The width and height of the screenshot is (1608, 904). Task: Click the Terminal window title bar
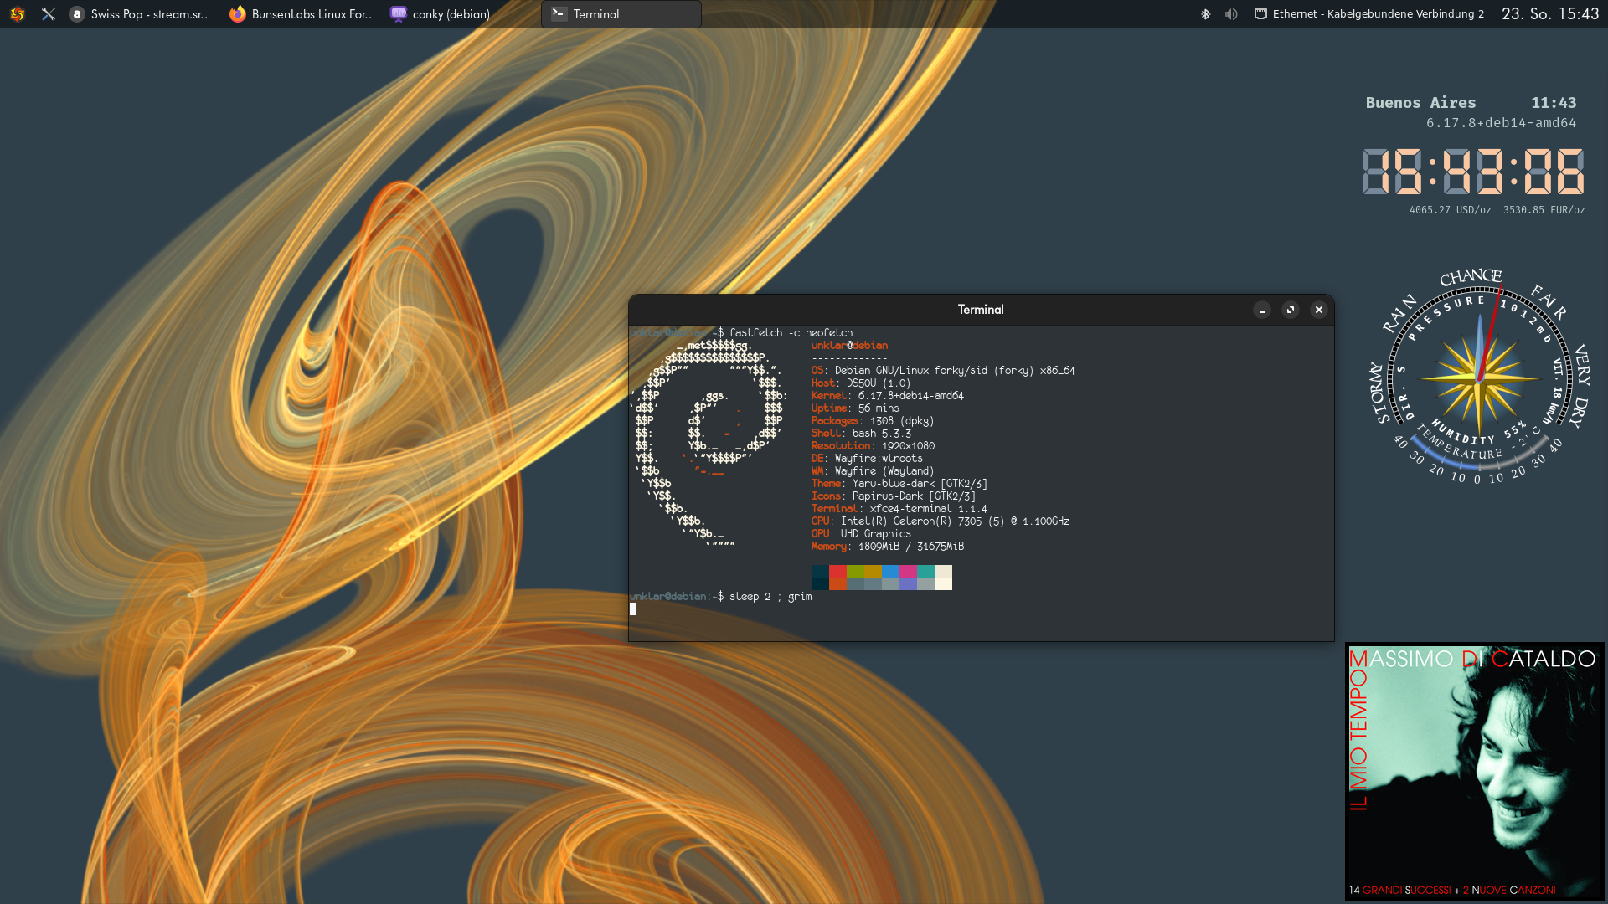pos(980,310)
